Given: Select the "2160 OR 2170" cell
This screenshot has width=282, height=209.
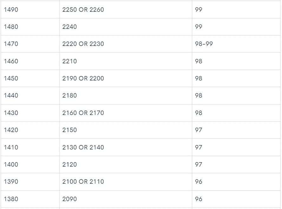Looking at the screenshot, I should tap(83, 113).
